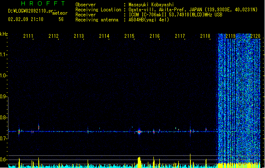Click the kHz axis unit label
This screenshot has height=168, width=265.
[4, 34]
